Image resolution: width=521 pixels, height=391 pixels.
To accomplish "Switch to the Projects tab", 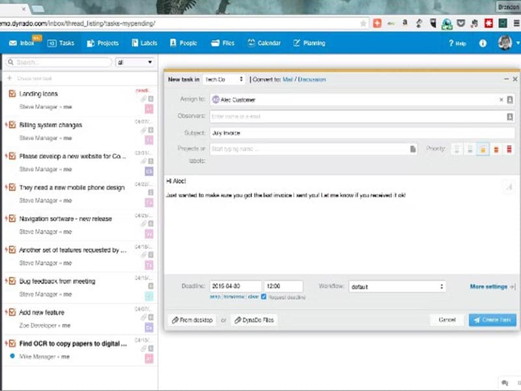I will [102, 43].
